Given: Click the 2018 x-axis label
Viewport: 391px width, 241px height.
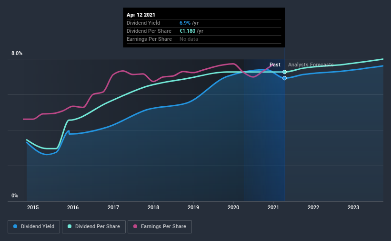Looking at the screenshot, I should (153, 207).
